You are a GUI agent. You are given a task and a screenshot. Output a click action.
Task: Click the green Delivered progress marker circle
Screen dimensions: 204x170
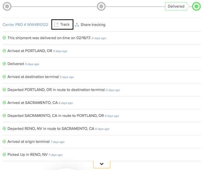click(x=196, y=6)
